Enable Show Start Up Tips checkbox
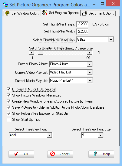 coord(8,120)
